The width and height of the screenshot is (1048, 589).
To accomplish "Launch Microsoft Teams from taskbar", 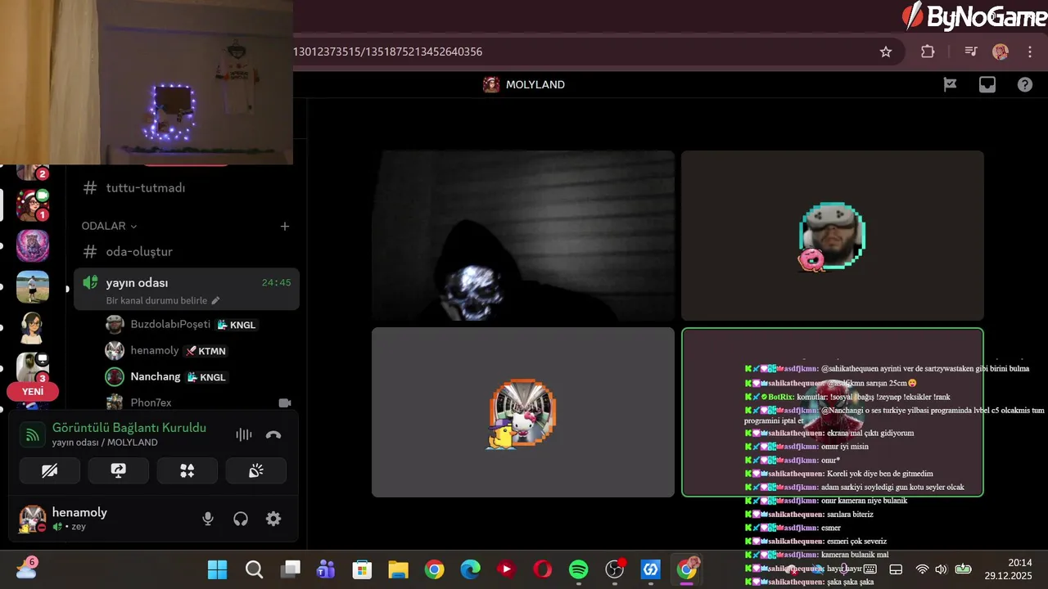I will [326, 569].
